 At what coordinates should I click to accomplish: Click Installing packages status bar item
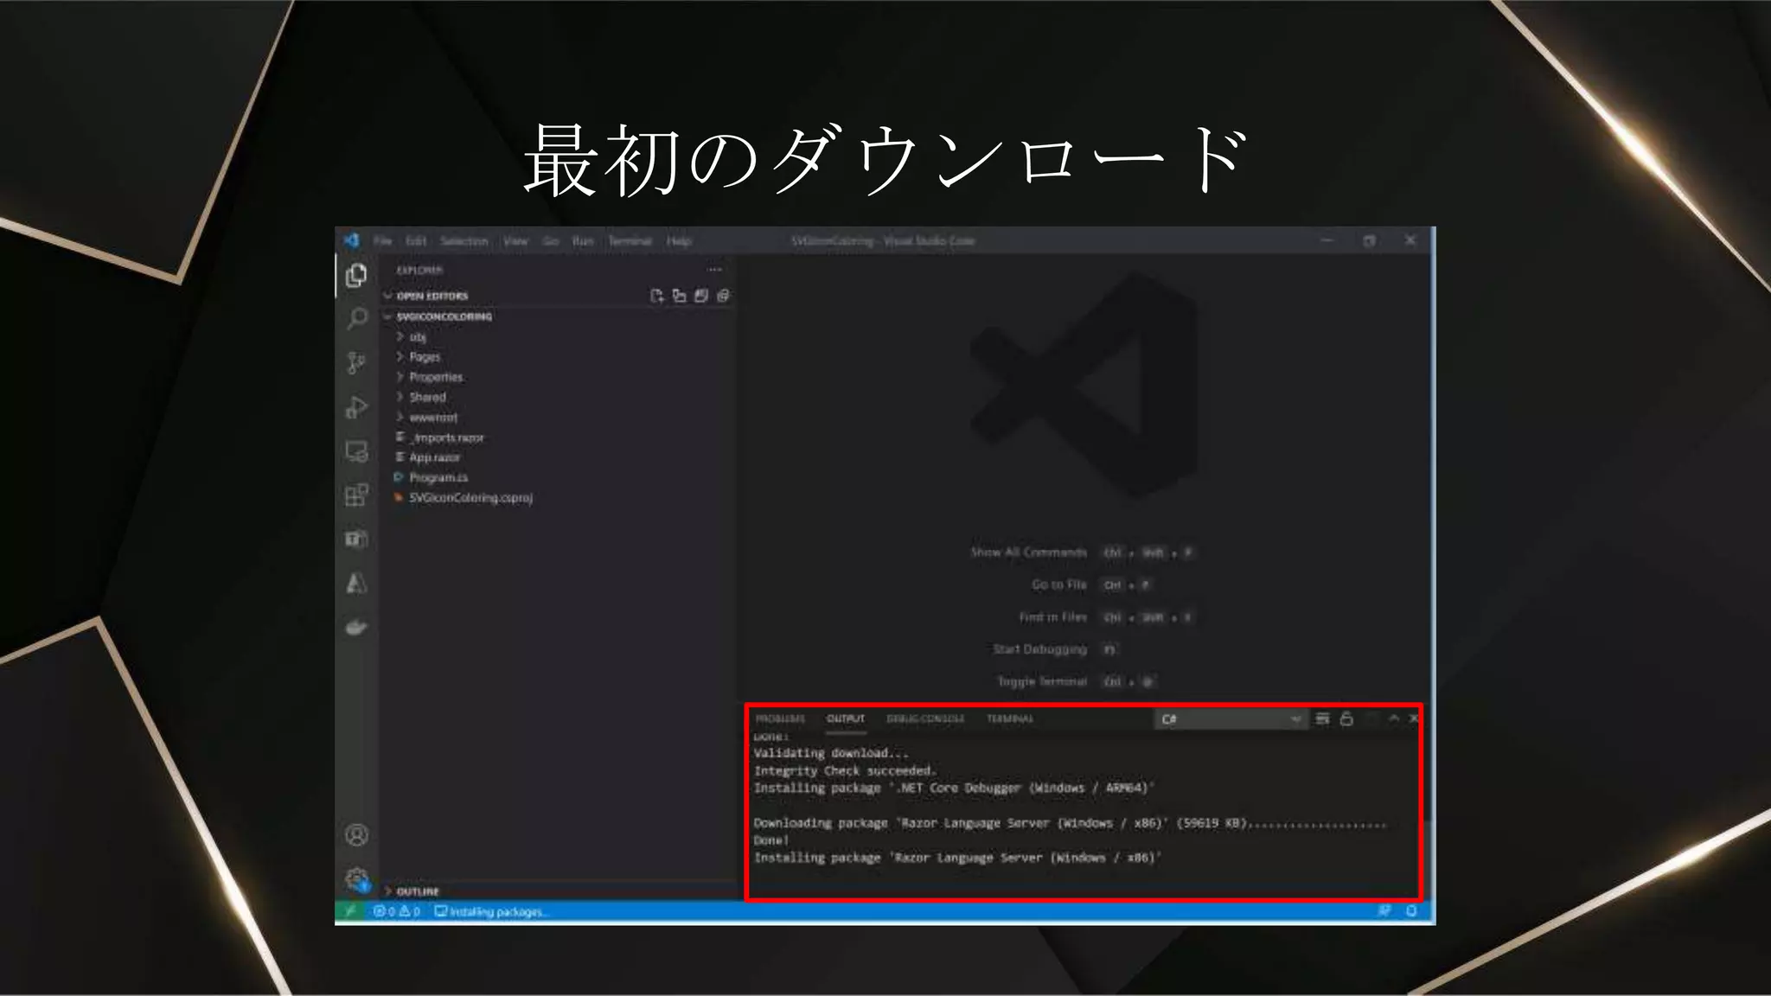click(491, 912)
